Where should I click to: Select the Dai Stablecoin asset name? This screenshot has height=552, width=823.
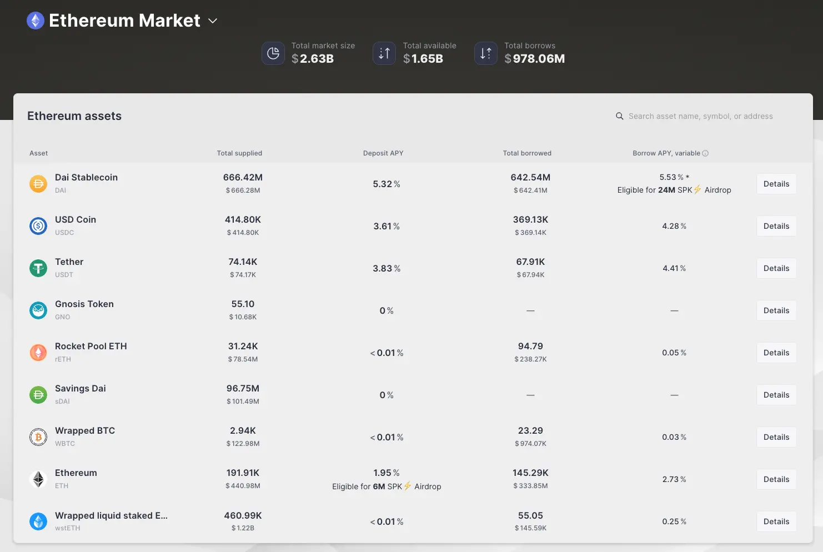pyautogui.click(x=86, y=178)
